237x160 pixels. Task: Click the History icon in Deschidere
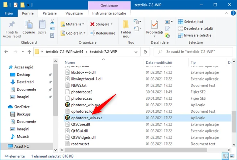pos(168,36)
